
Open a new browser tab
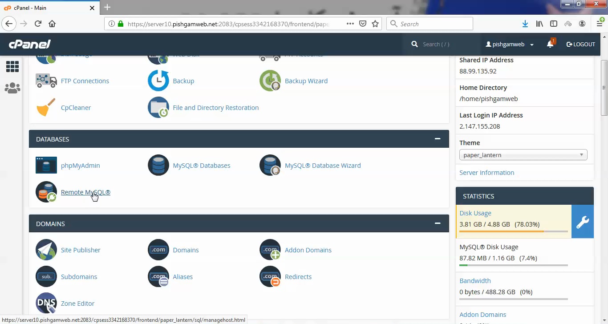(107, 8)
